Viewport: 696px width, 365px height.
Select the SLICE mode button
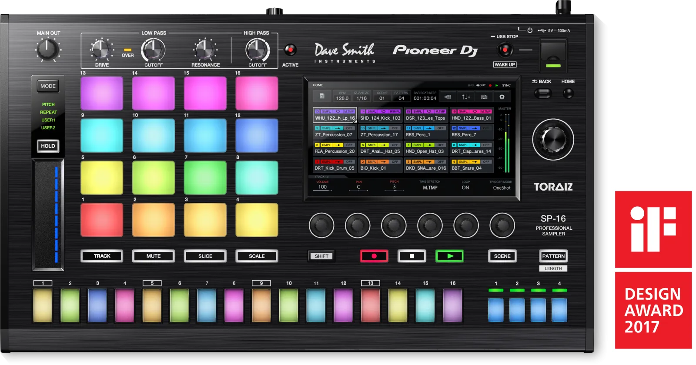click(x=205, y=256)
